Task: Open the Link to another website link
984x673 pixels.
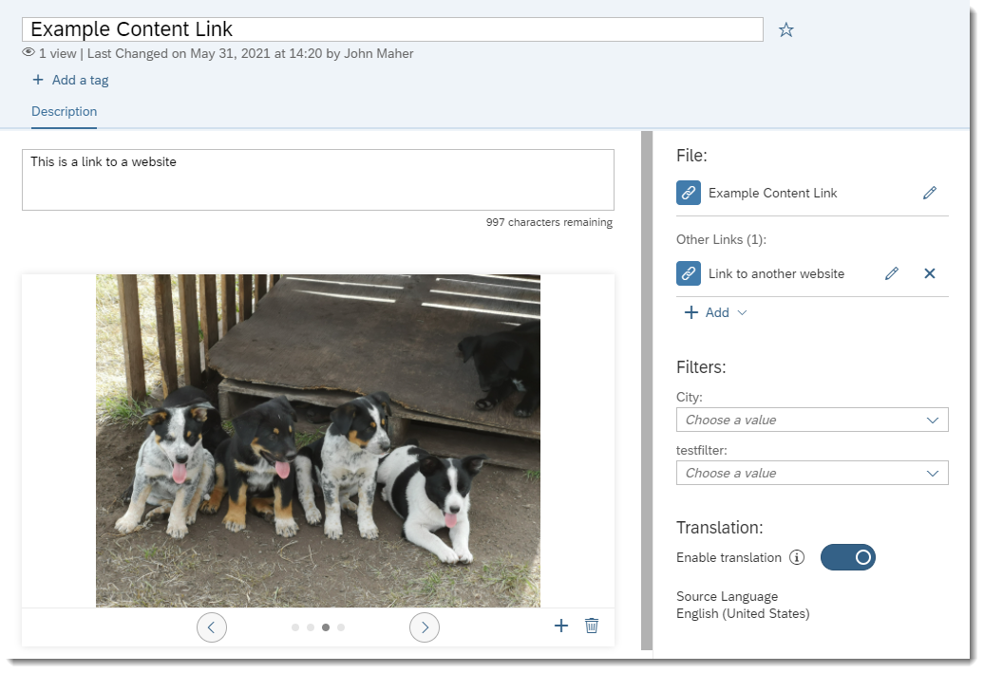Action: click(775, 273)
